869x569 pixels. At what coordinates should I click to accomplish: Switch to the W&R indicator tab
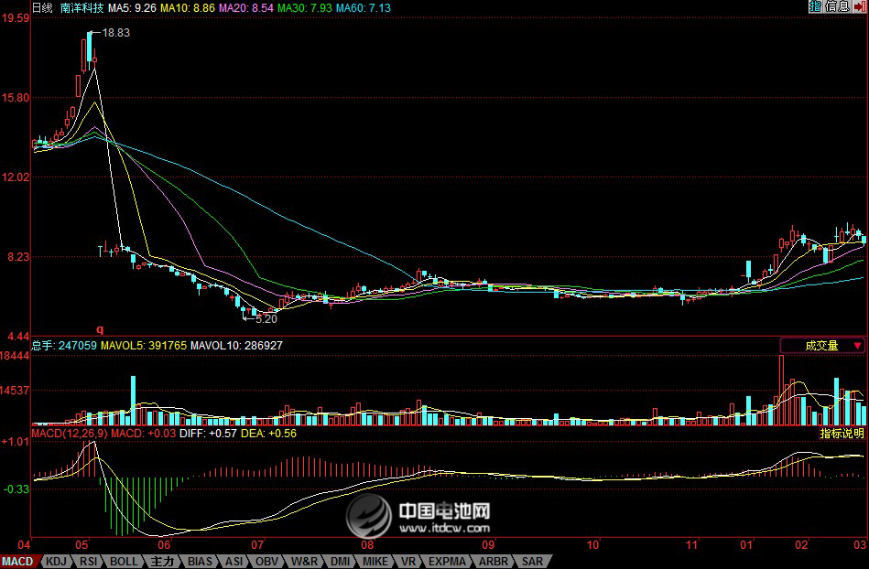pos(305,561)
